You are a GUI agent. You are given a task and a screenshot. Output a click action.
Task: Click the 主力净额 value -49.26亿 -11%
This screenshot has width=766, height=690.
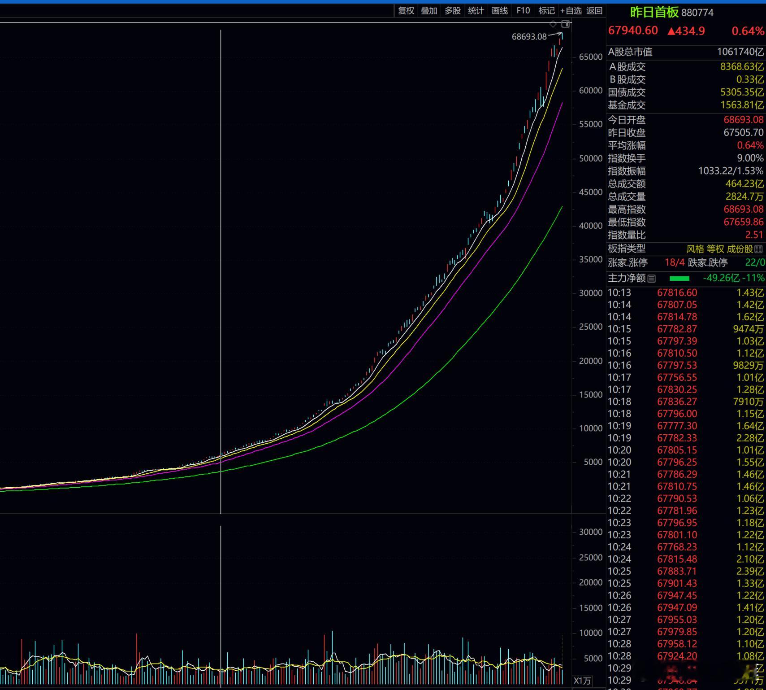pos(734,278)
